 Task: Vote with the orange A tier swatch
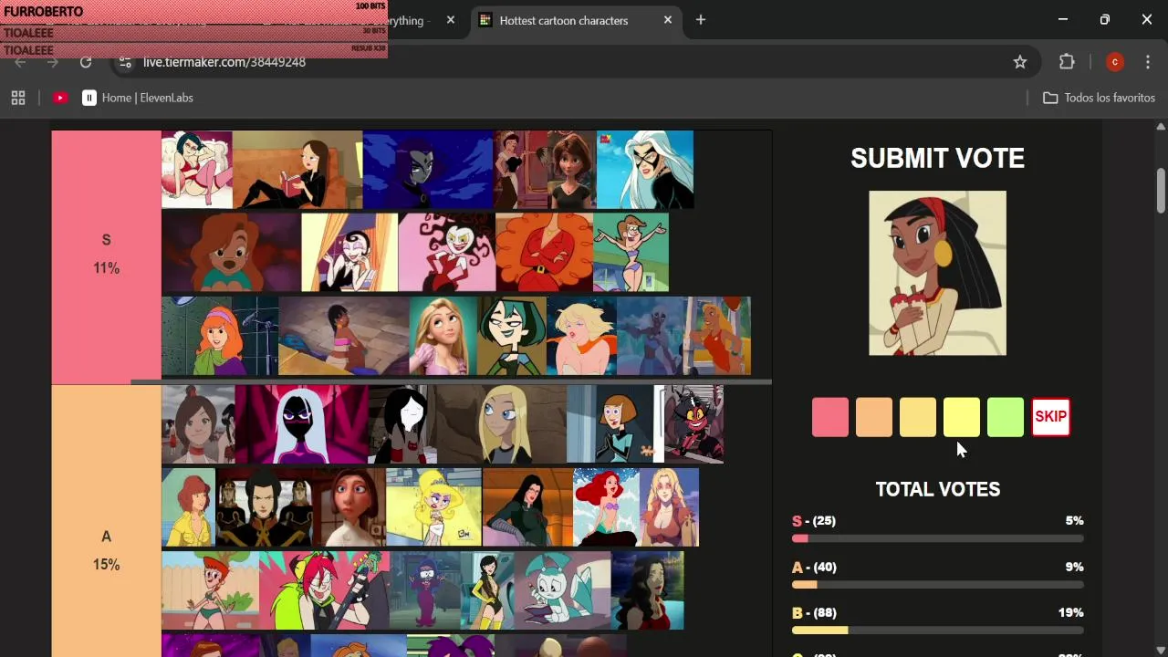(874, 417)
